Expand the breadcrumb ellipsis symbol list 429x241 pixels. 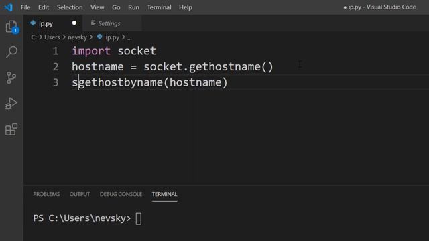(129, 38)
